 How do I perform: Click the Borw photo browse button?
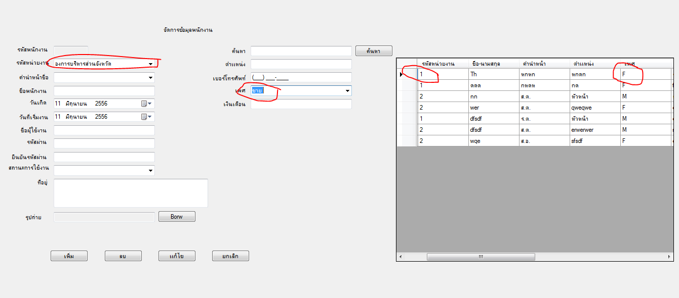177,217
